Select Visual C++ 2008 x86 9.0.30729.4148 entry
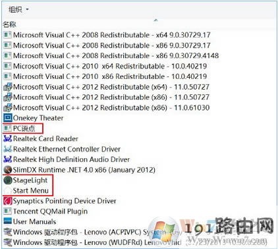This screenshot has height=249, width=278. coord(111,55)
